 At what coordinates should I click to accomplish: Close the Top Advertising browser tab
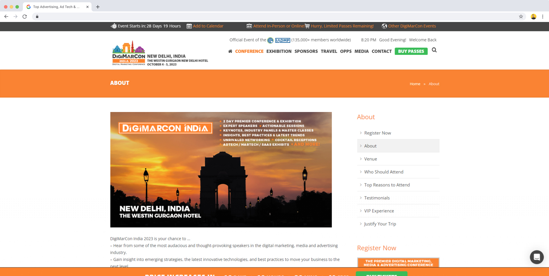[x=87, y=7]
